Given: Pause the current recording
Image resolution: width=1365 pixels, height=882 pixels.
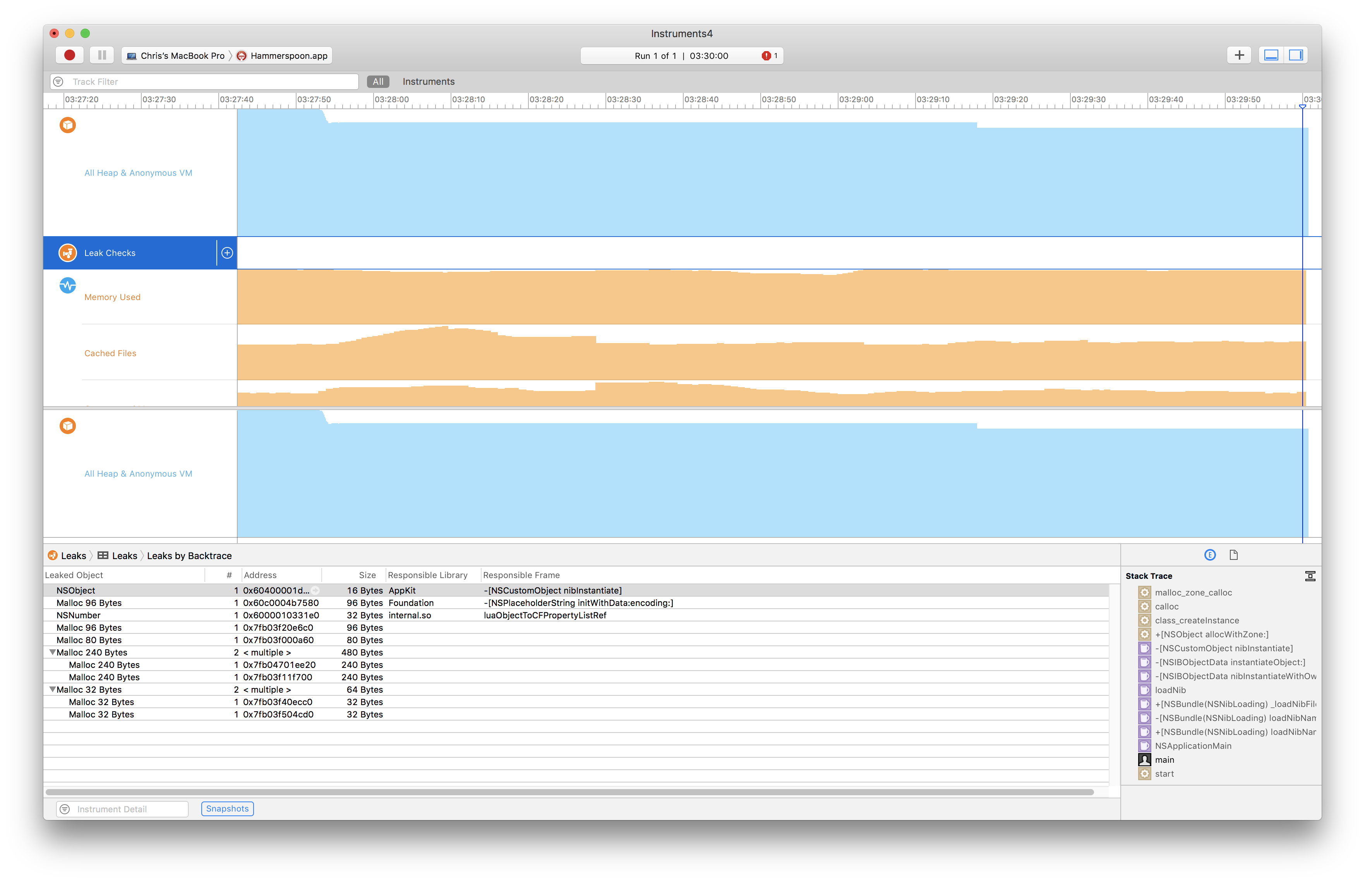Looking at the screenshot, I should [x=101, y=55].
